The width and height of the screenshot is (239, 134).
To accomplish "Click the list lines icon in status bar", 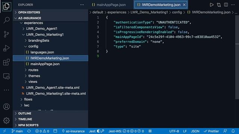I will click(x=150, y=131).
